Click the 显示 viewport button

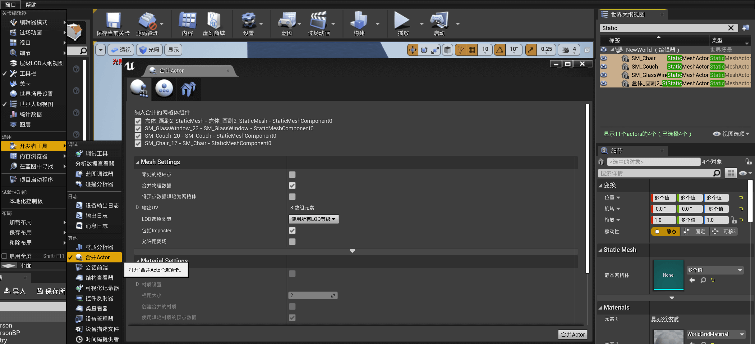click(173, 50)
